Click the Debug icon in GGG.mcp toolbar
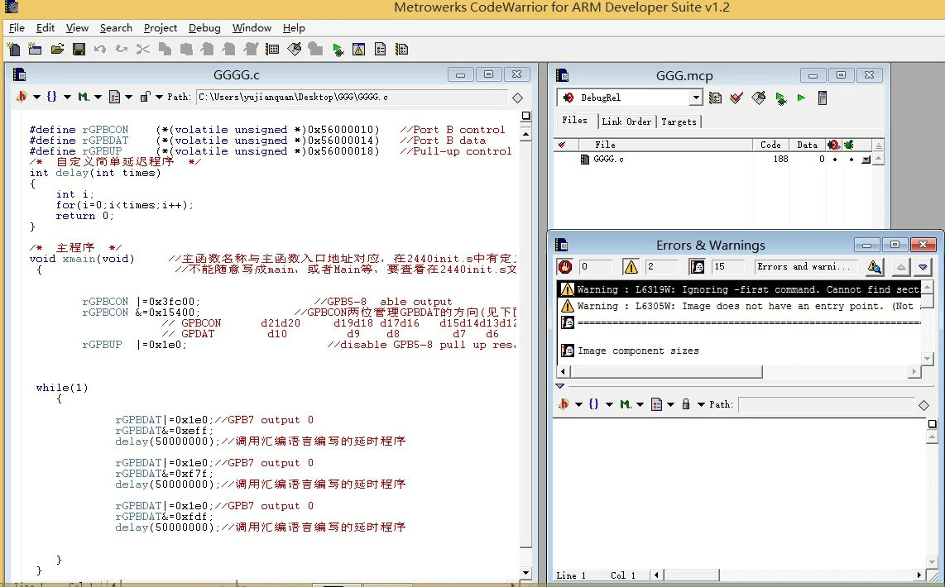This screenshot has width=945, height=587. (780, 98)
